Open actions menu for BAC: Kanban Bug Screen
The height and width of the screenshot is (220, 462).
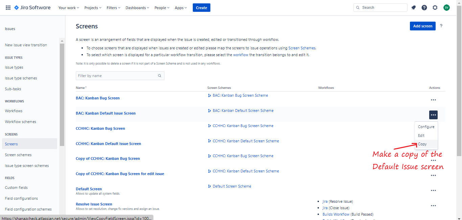[433, 100]
